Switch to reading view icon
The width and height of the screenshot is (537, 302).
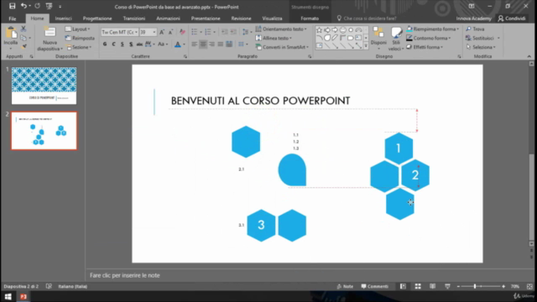click(433, 287)
